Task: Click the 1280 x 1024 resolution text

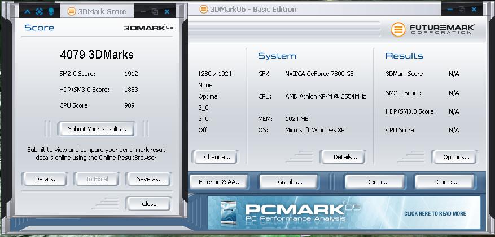Action: 214,74
